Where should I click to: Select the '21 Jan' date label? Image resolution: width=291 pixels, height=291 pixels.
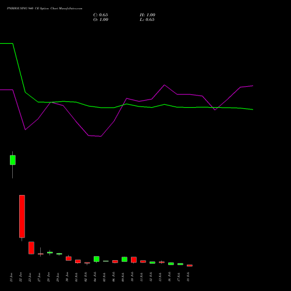(11, 277)
